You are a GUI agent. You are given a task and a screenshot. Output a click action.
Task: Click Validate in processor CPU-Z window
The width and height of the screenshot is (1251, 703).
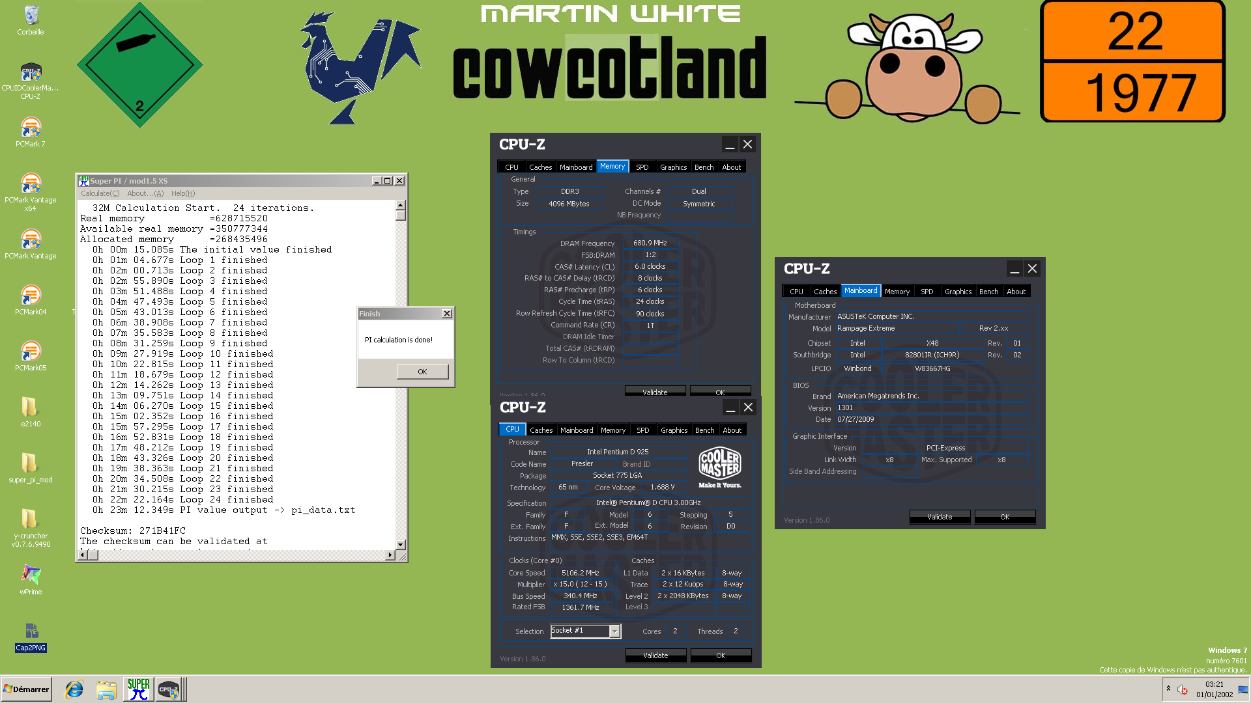pyautogui.click(x=655, y=655)
